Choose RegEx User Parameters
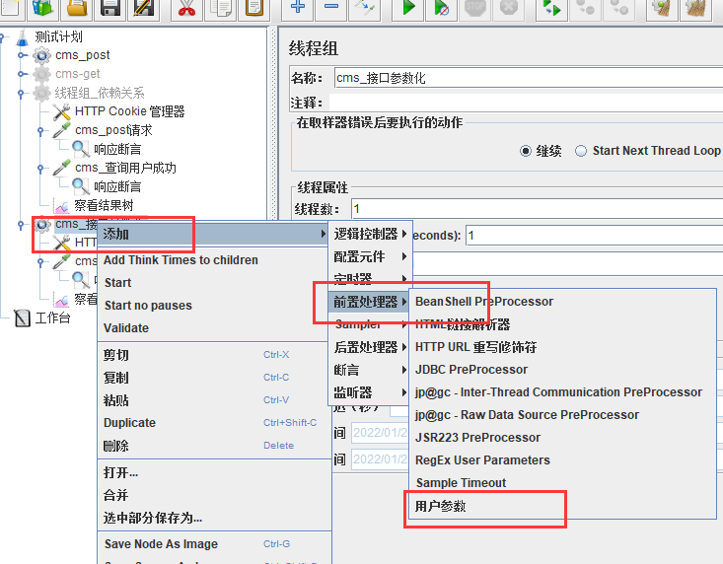Viewport: 723px width, 564px height. click(562, 460)
